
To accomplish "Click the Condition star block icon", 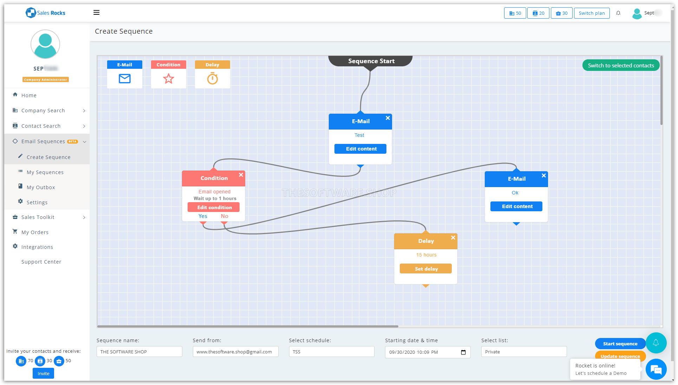I will click(169, 78).
